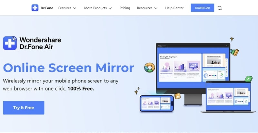Click the Online Screen Mirror heading
The width and height of the screenshot is (258, 133).
[68, 68]
